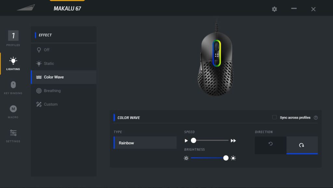The width and height of the screenshot is (333, 188).
Task: Open the Key Binding section
Action: tap(13, 87)
